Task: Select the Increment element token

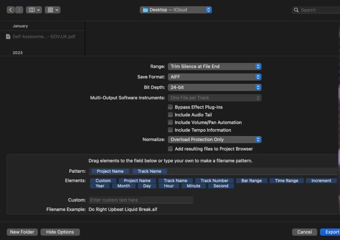Action: [x=321, y=181]
